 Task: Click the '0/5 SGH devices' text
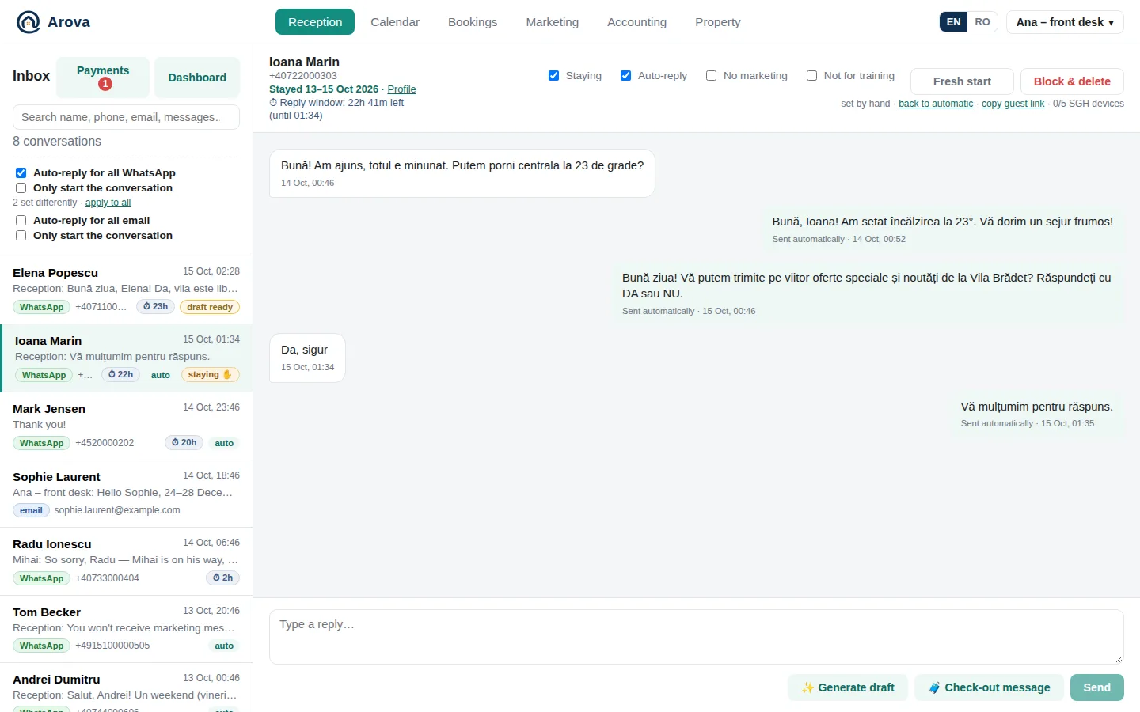1089,104
